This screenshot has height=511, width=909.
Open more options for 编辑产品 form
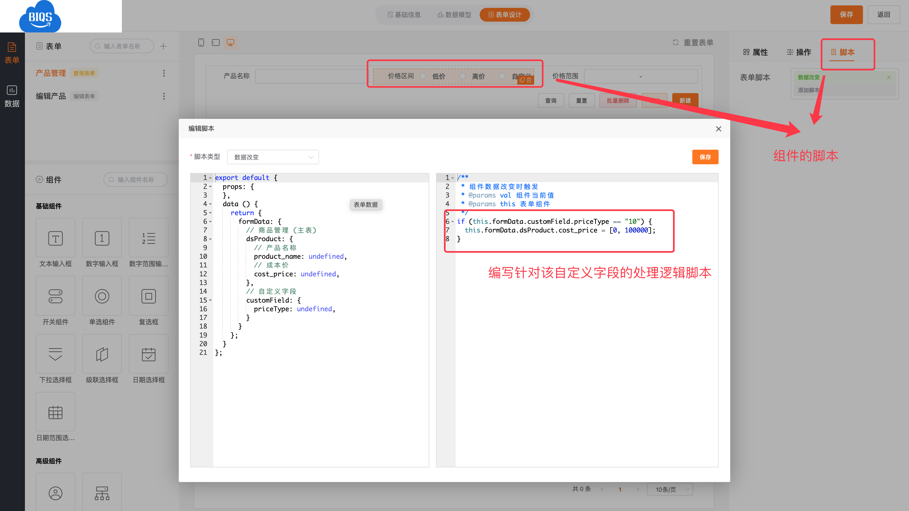164,96
